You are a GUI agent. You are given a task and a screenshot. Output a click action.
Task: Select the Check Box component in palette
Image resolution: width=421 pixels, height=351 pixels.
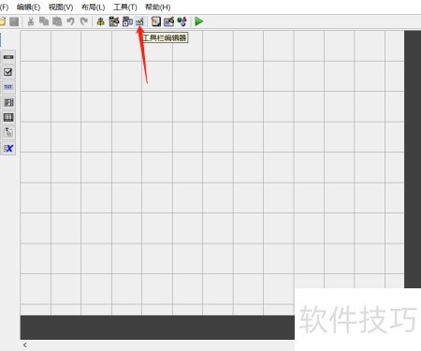(x=8, y=72)
